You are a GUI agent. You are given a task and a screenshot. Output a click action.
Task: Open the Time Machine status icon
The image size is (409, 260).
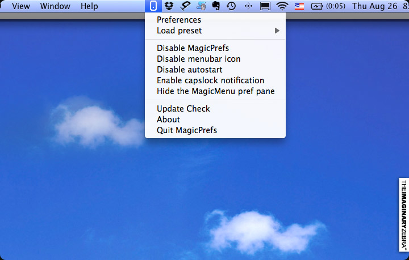(231, 6)
